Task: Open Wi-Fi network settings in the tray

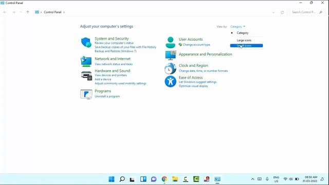Action: [285, 179]
